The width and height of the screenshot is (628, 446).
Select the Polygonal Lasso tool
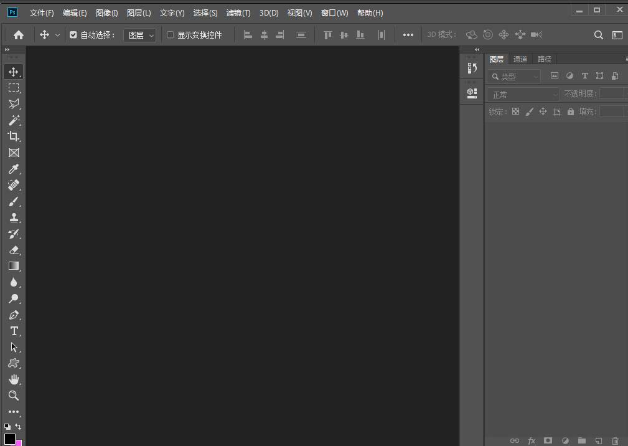[14, 104]
